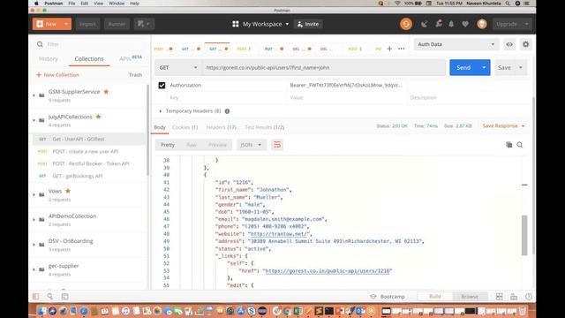Click the New Collection link

pyautogui.click(x=57, y=75)
